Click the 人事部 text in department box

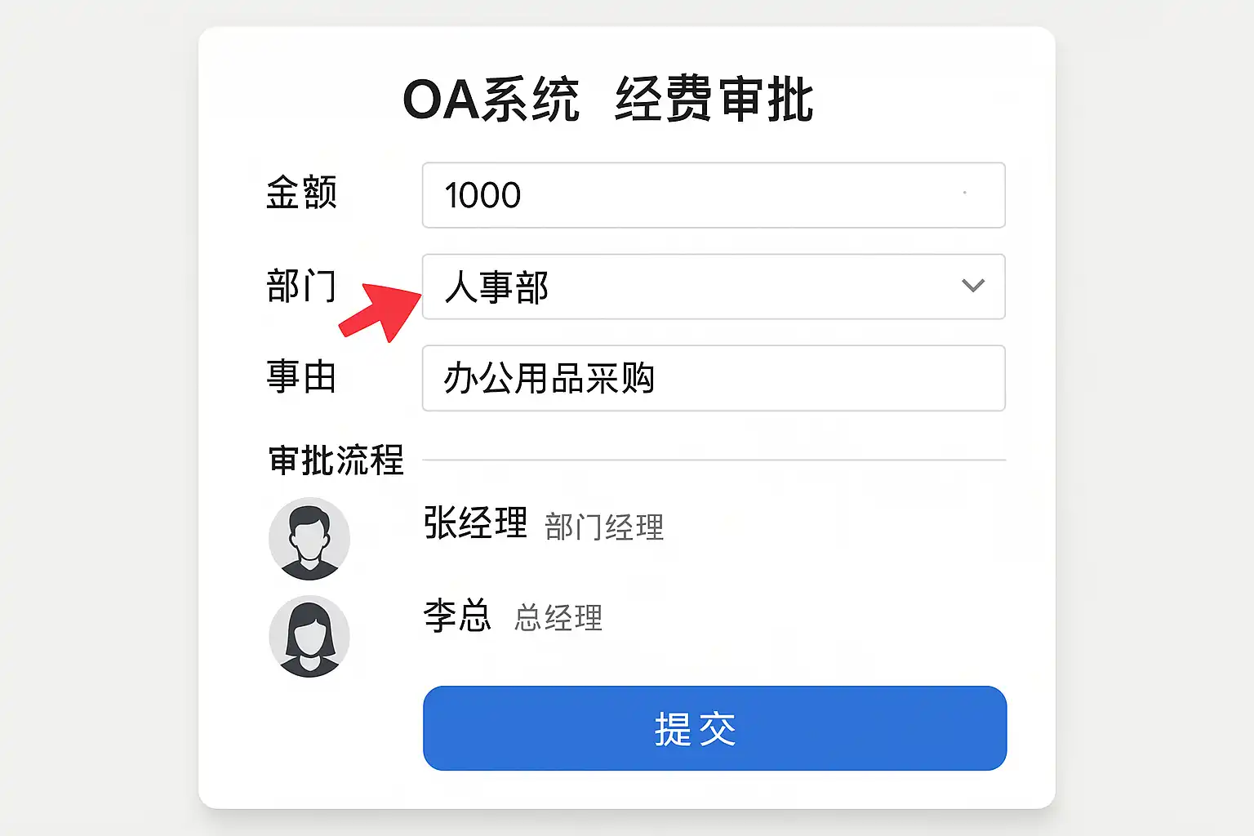[496, 287]
